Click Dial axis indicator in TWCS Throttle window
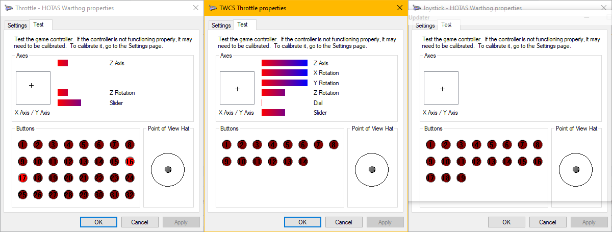The image size is (612, 232). (x=262, y=102)
